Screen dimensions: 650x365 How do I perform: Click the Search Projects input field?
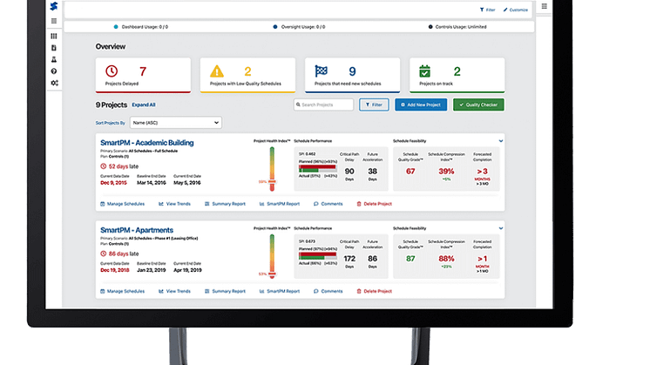[323, 105]
